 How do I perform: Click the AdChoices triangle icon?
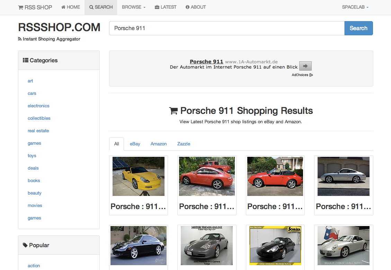311,75
